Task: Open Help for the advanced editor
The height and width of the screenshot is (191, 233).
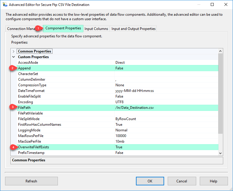Action: click(213, 181)
